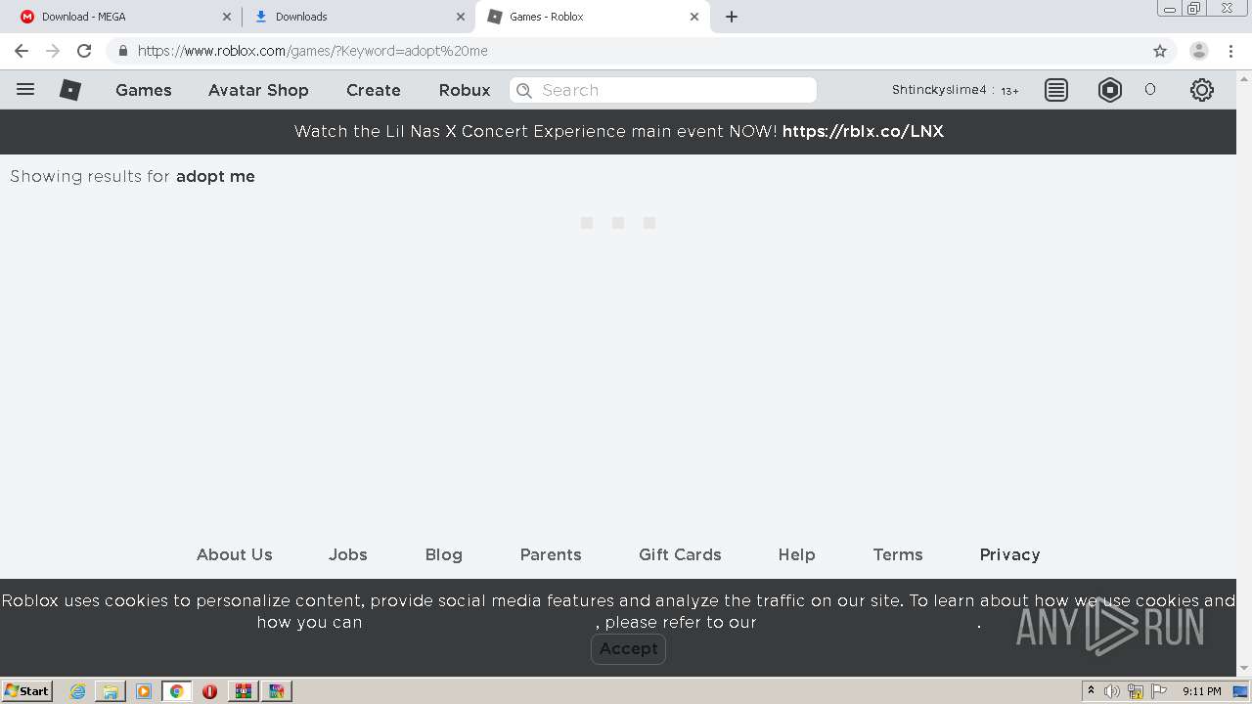Click the page scrollbar down arrow

tap(1244, 669)
